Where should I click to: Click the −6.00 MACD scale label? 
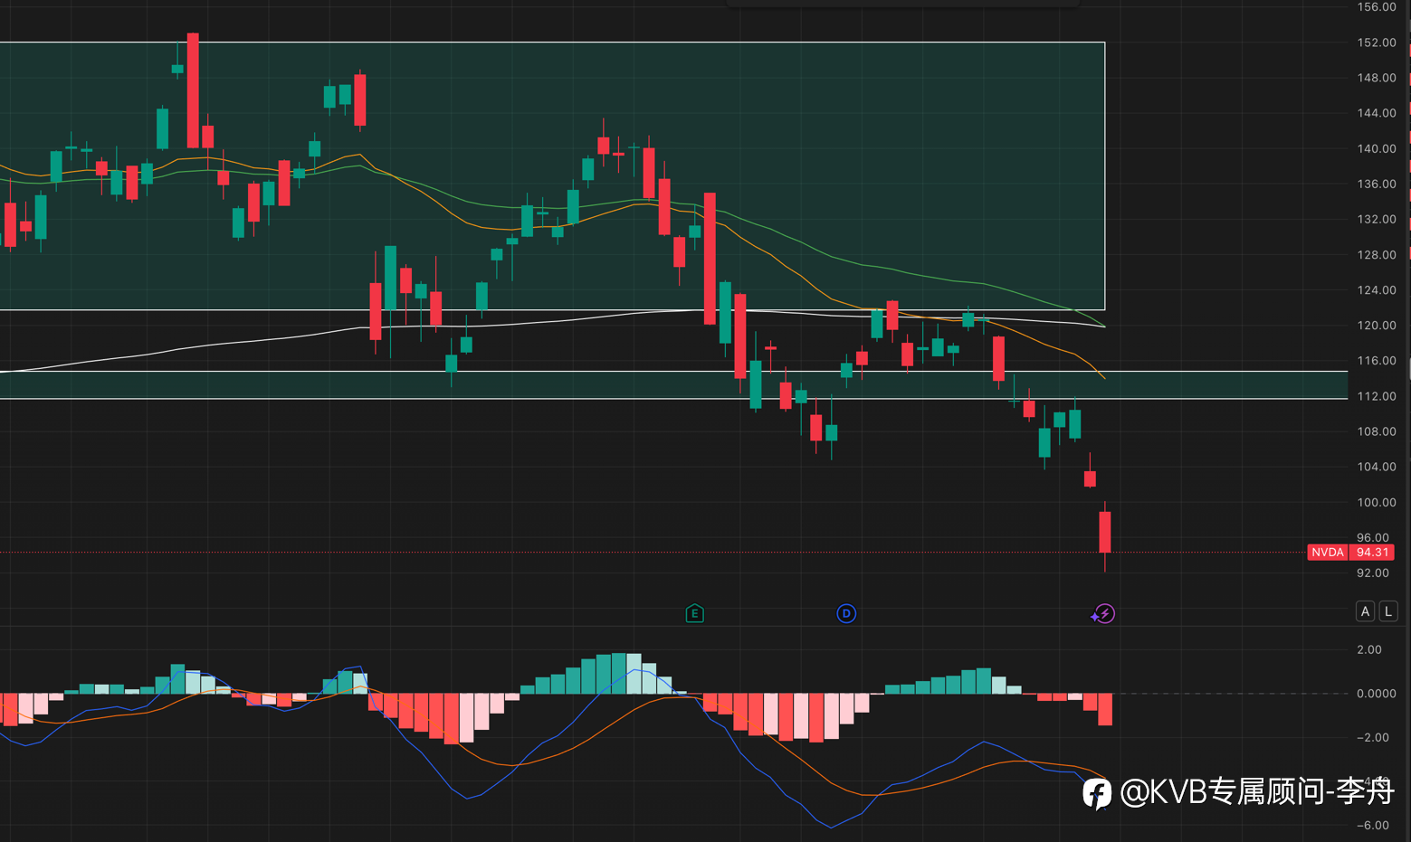pyautogui.click(x=1373, y=825)
